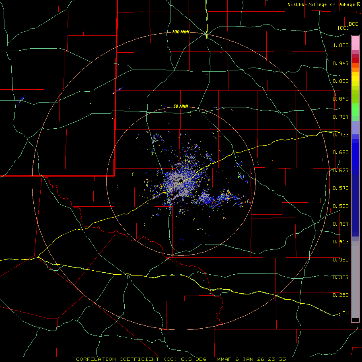362x362 pixels.
Task: Click the [CC] units label
Action: point(343,28)
